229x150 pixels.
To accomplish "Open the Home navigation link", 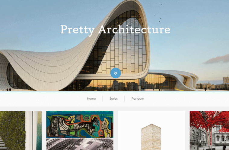I will 91,99.
